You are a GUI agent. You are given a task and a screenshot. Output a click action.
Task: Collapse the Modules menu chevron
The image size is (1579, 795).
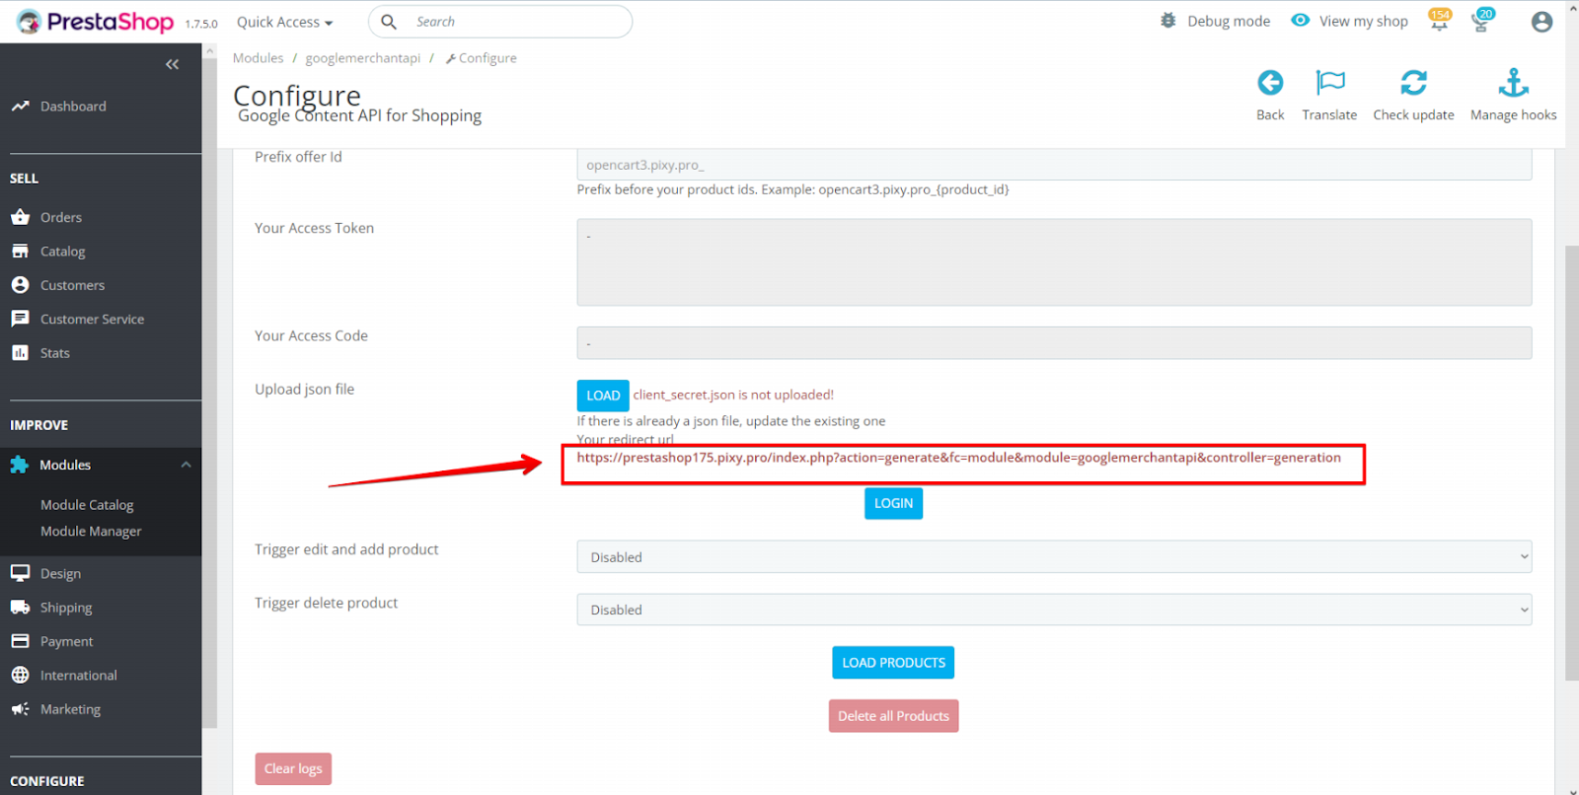click(186, 465)
